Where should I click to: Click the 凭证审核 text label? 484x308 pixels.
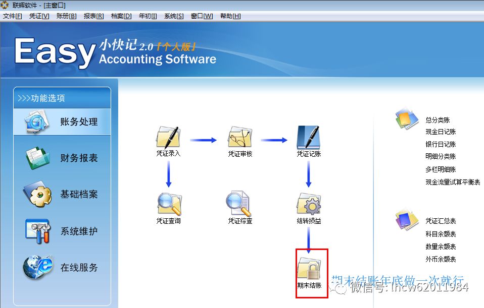pos(240,154)
